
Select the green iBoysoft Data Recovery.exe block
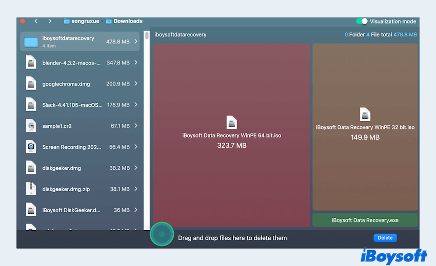[365, 220]
